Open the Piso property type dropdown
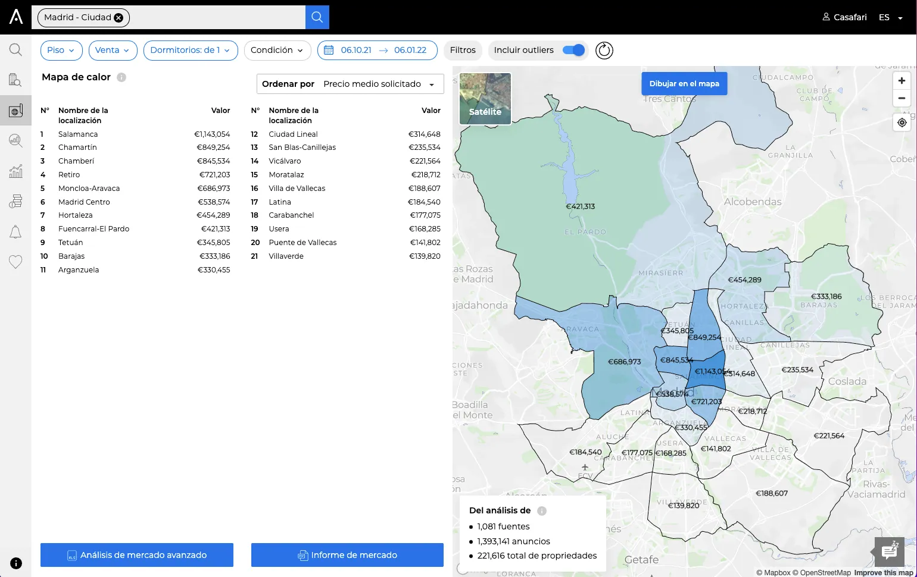Image resolution: width=917 pixels, height=577 pixels. [x=61, y=51]
